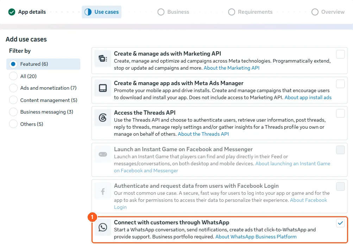Click 'Create & manage app ads with Meta Ads Manager' title
Screen dimensions: 353x244
(x=178, y=83)
